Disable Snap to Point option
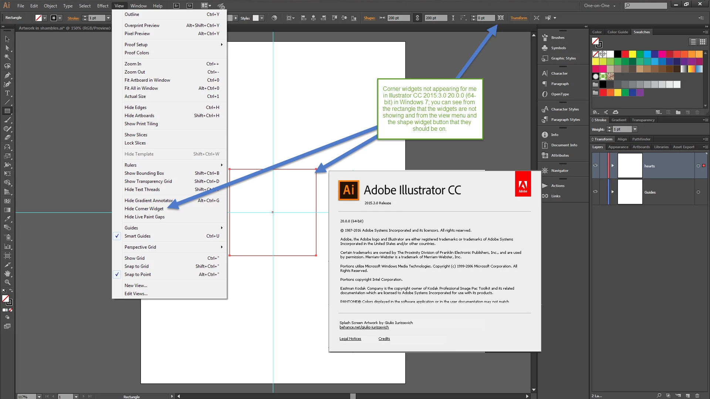The image size is (710, 399). tap(138, 274)
